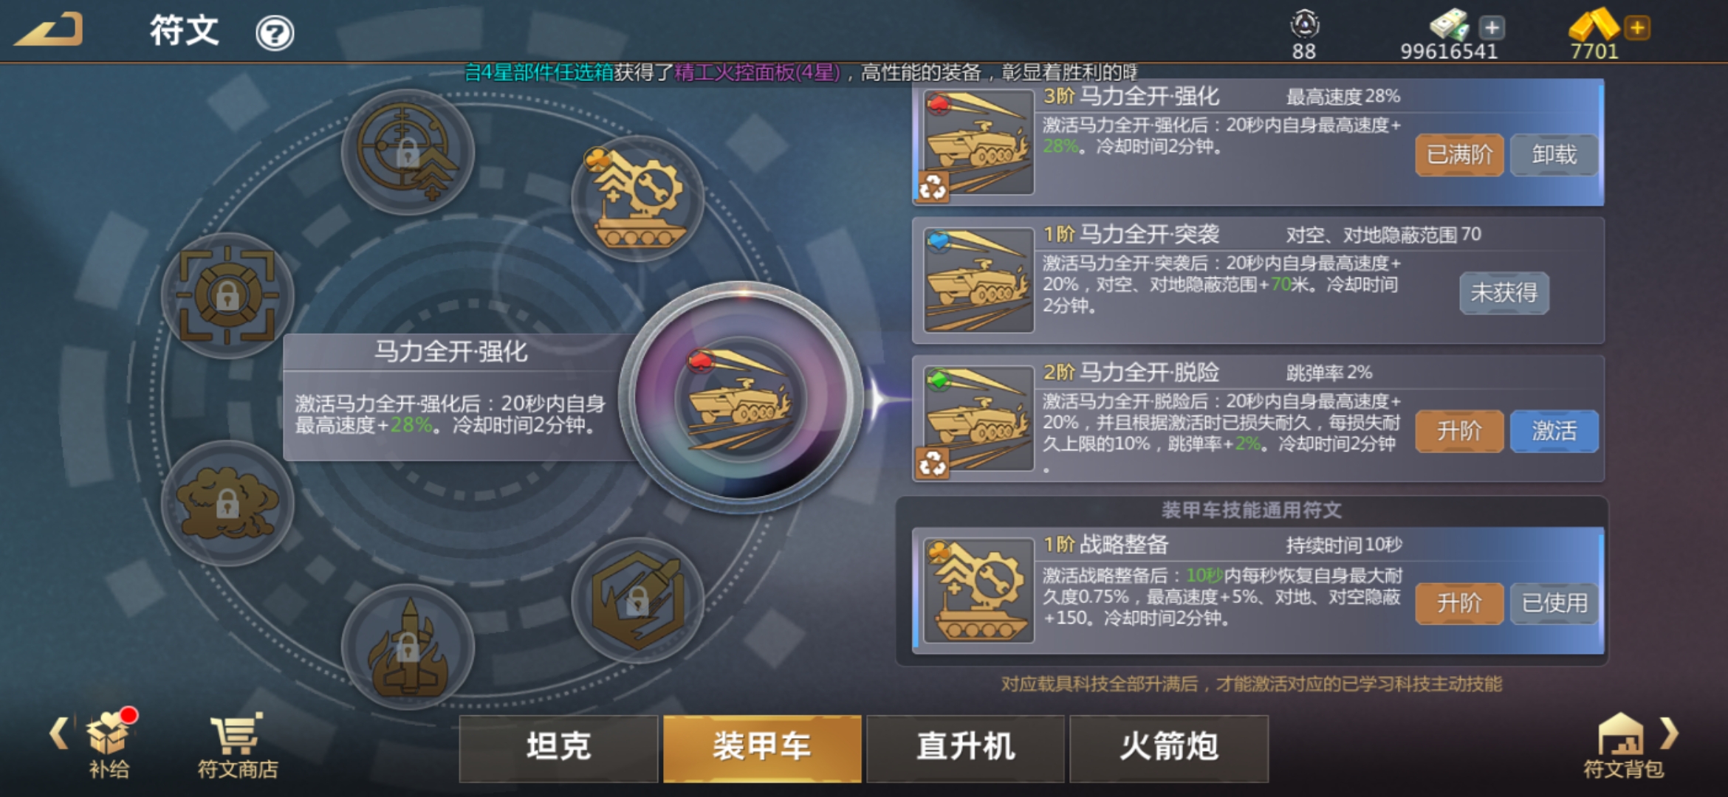Select the locked hexagon shell rune slot
Viewport: 1728px width, 797px height.
tap(638, 600)
